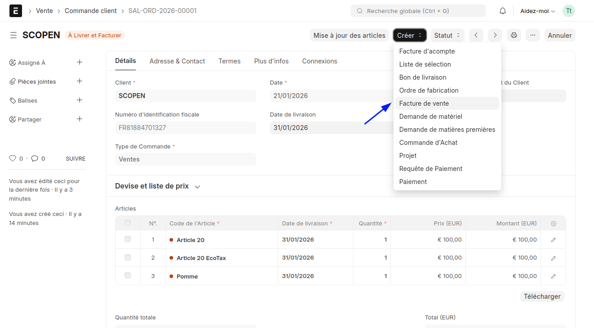Open the ERPNext home logo
Image resolution: width=594 pixels, height=328 pixels.
[16, 11]
